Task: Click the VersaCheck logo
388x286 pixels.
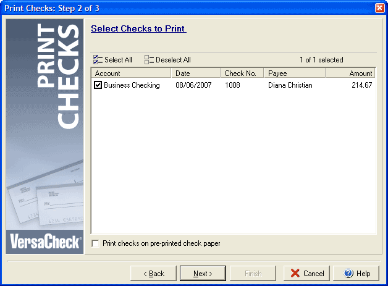Action: click(x=44, y=242)
